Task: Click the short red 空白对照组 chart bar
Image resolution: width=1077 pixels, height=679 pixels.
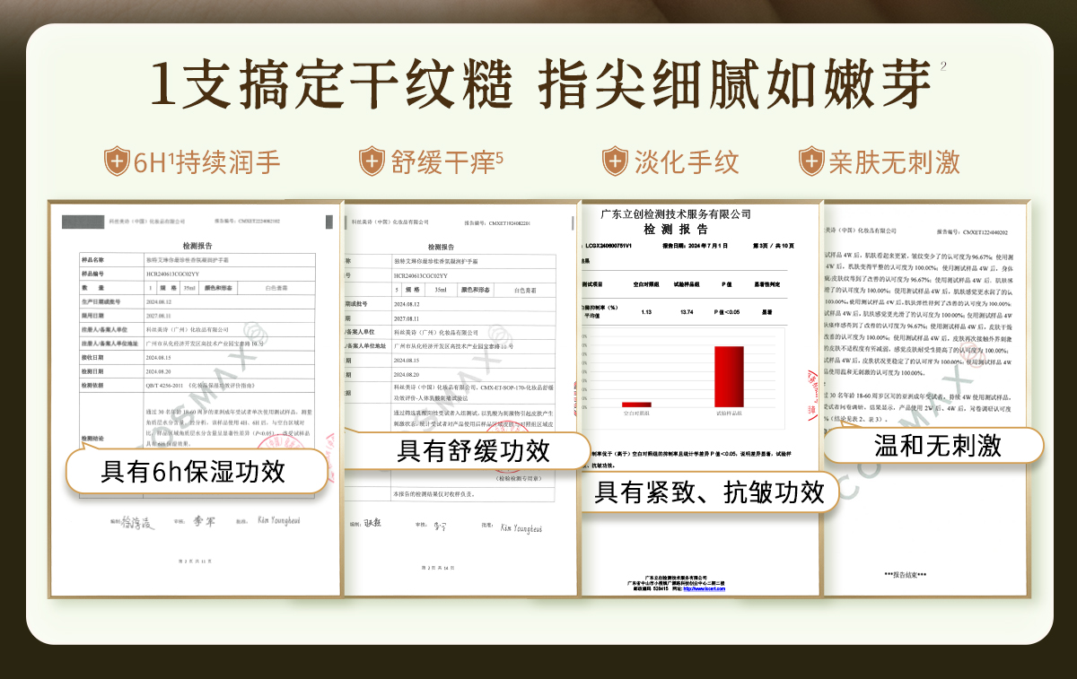Action: 636,405
